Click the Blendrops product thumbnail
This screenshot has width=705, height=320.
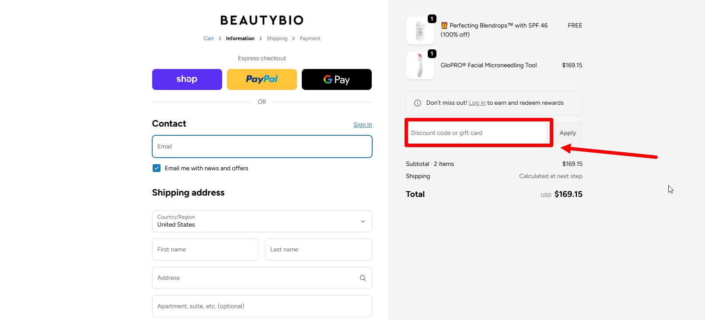(419, 30)
